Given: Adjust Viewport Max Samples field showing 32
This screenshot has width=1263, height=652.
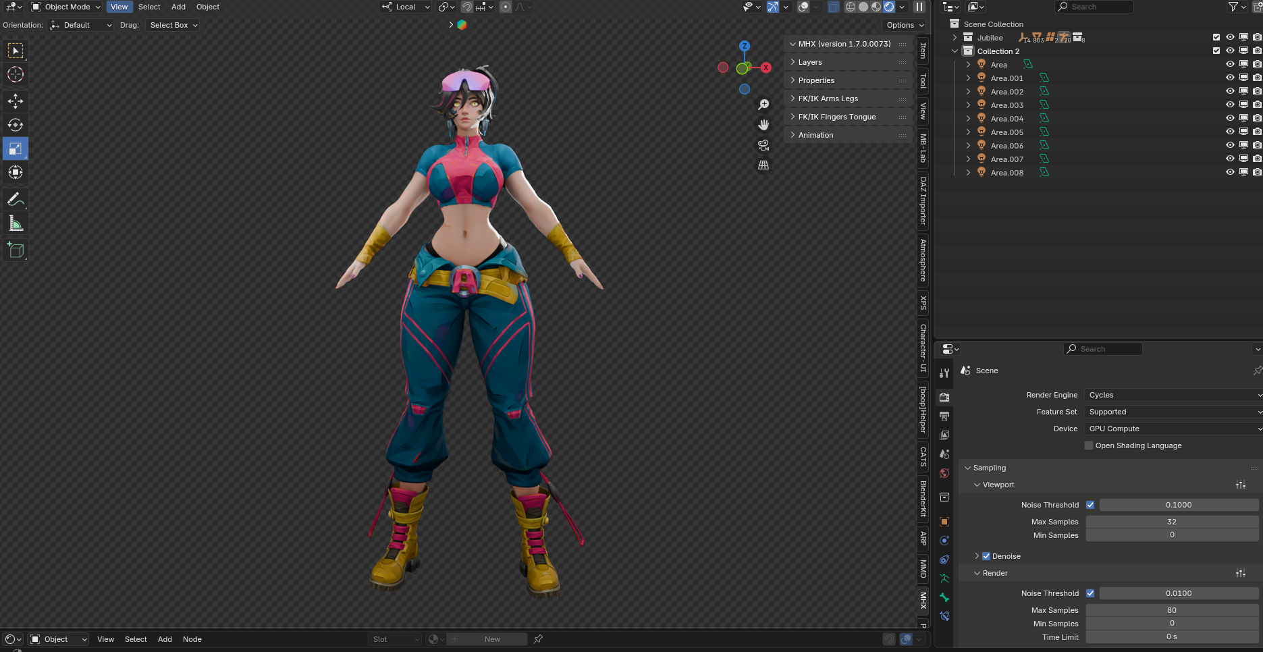Looking at the screenshot, I should point(1172,522).
